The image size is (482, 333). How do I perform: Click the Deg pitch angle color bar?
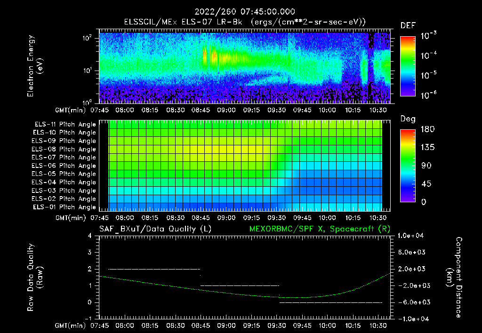coord(408,166)
